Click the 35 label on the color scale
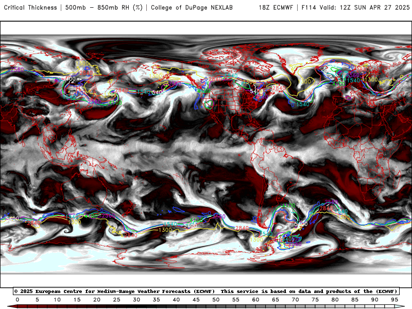The image size is (412, 309). click(157, 300)
